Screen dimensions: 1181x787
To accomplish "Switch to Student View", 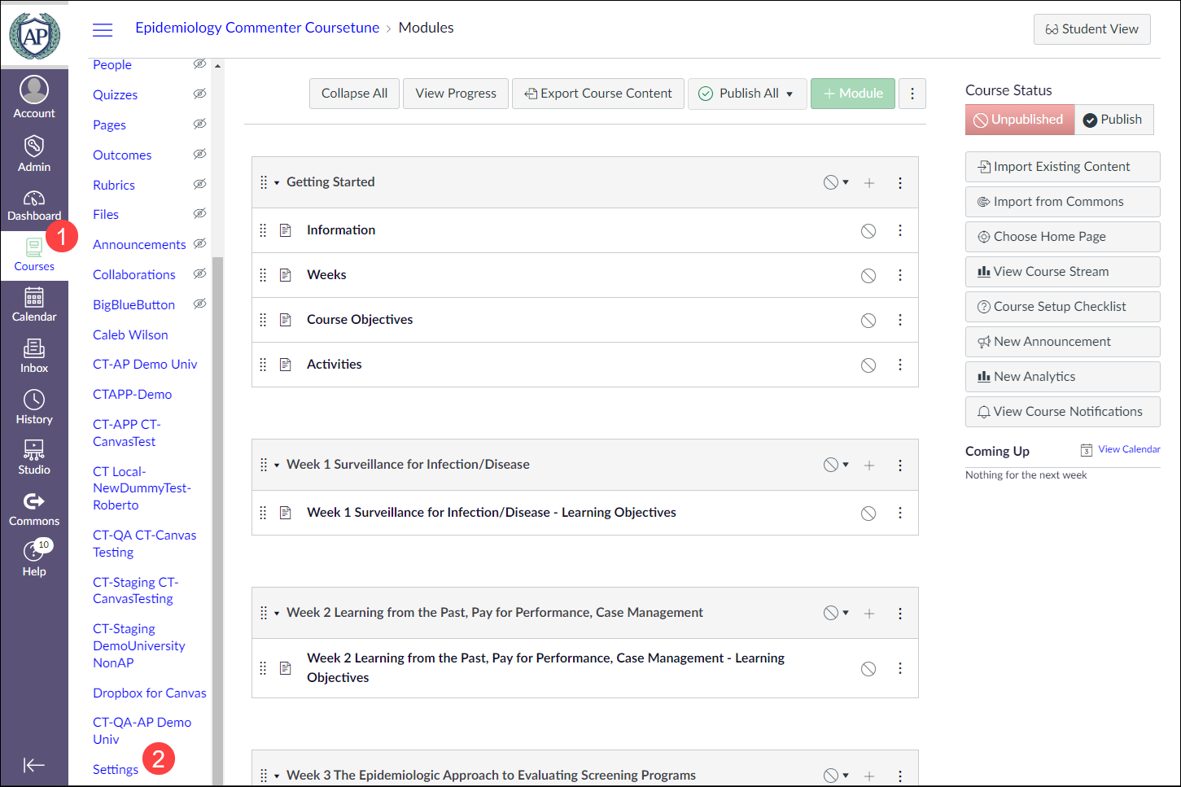I will [1092, 29].
